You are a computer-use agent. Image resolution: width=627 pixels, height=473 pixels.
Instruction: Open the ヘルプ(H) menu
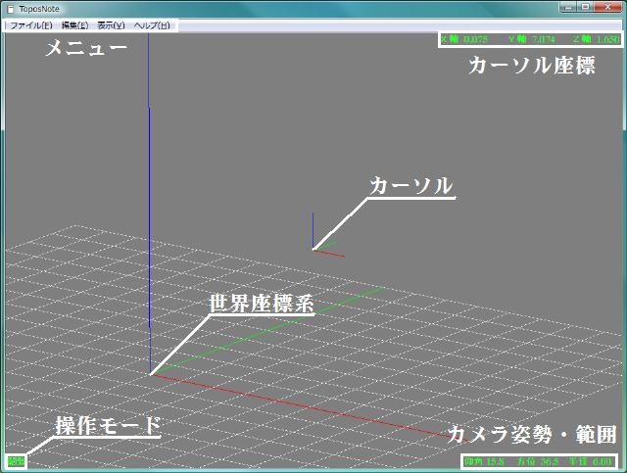coord(152,25)
